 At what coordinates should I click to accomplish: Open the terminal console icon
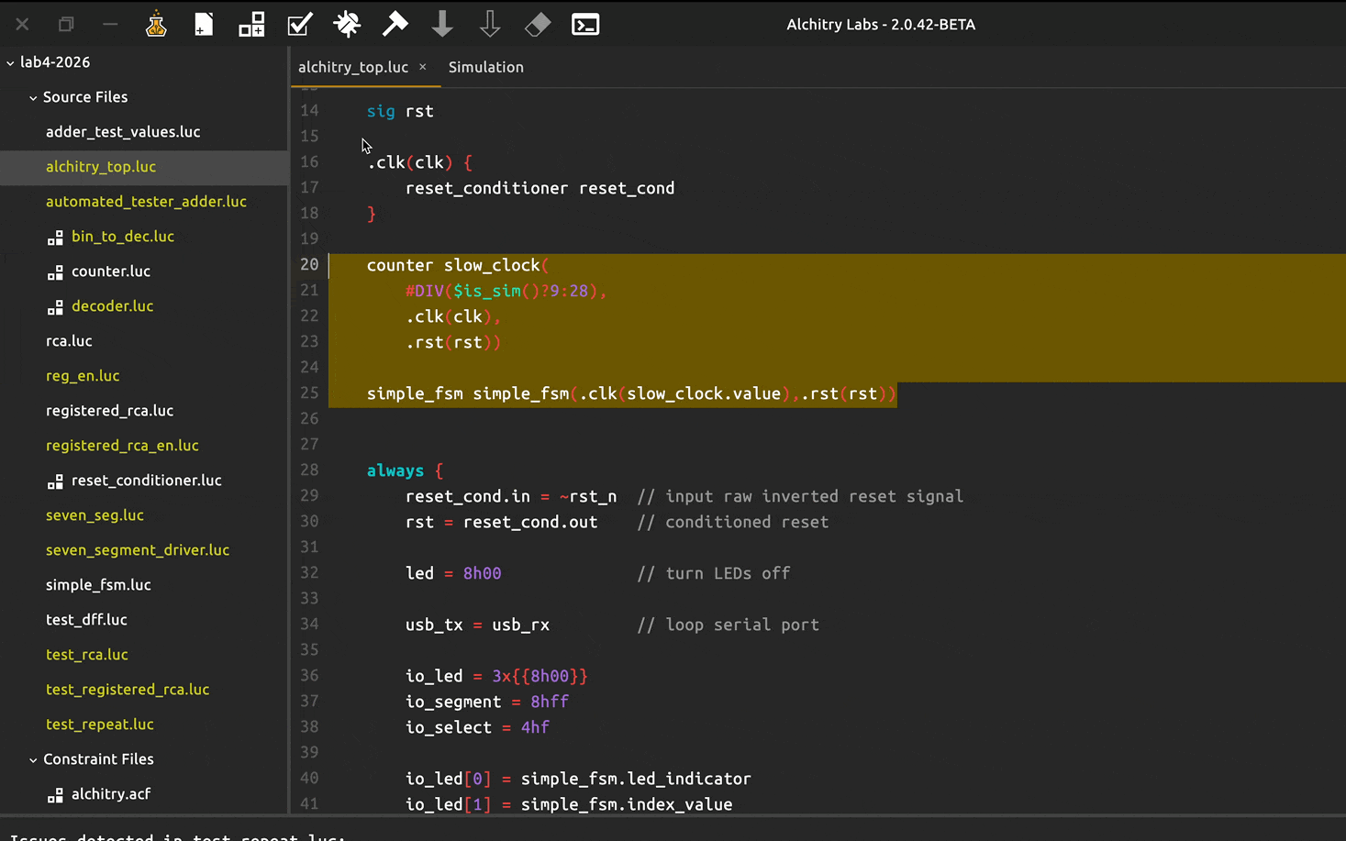tap(585, 25)
